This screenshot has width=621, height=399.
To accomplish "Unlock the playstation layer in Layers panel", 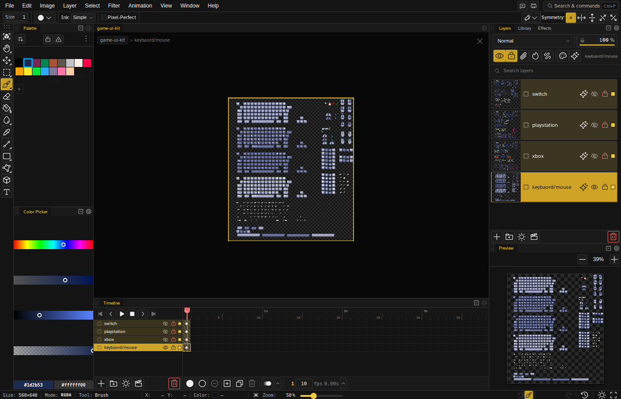I will pos(605,125).
